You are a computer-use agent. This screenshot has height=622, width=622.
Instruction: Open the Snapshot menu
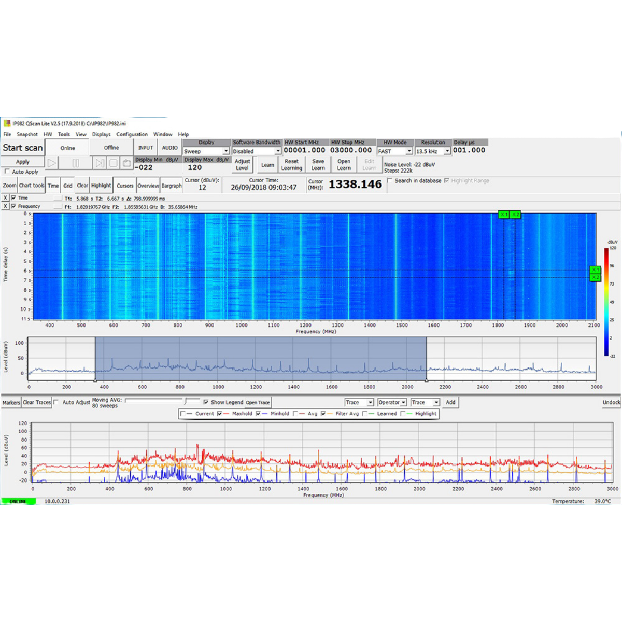[x=27, y=134]
